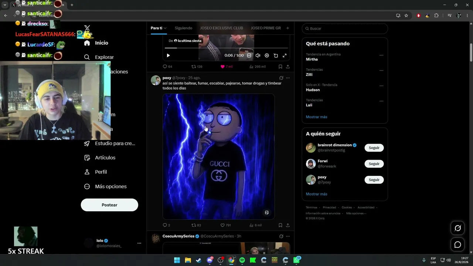Share poxy's post
The image size is (473, 266).
[x=288, y=225]
